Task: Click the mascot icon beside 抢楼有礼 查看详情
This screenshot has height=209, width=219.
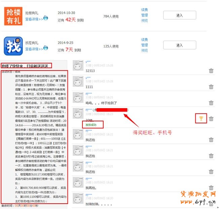Action: coord(46,18)
